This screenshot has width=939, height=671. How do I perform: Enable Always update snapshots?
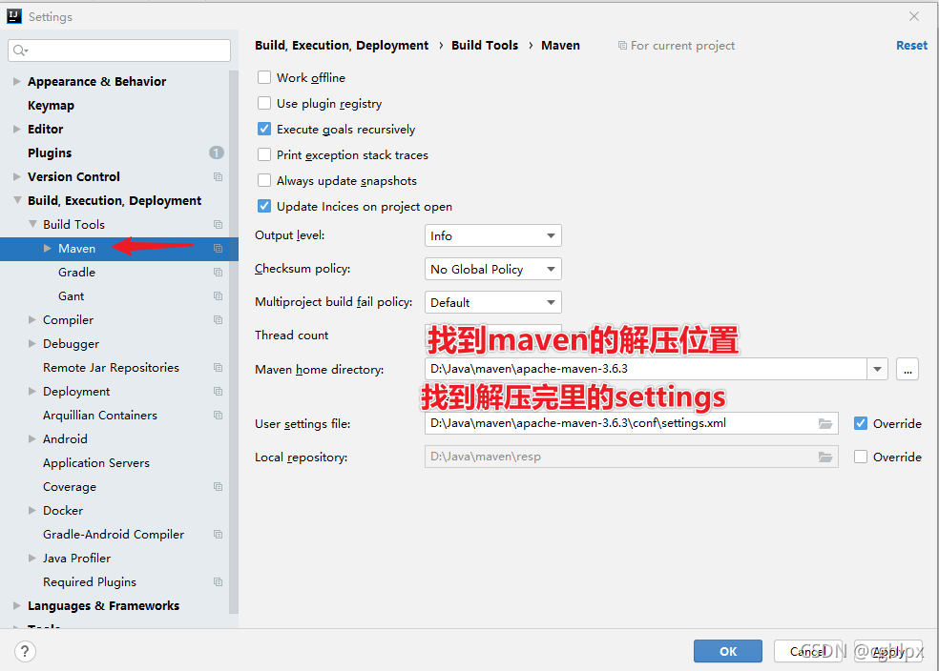(x=264, y=180)
